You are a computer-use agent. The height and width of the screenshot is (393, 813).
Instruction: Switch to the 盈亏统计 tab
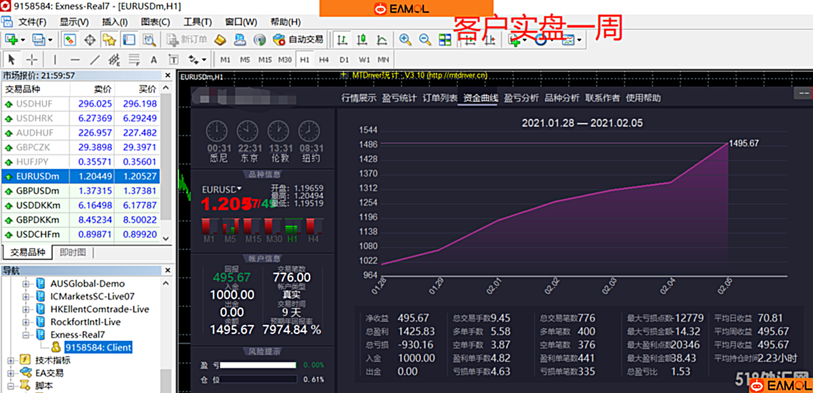coord(399,98)
